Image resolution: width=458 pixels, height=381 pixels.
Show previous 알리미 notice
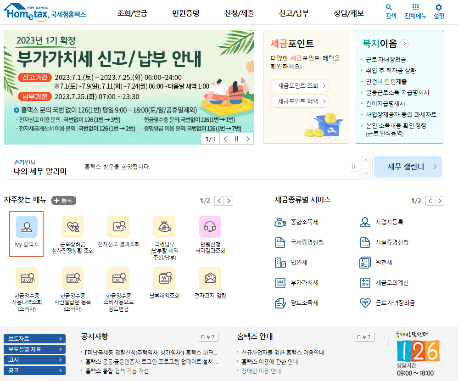pyautogui.click(x=366, y=161)
